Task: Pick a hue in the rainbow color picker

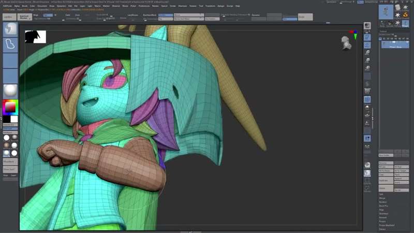Action: point(10,107)
